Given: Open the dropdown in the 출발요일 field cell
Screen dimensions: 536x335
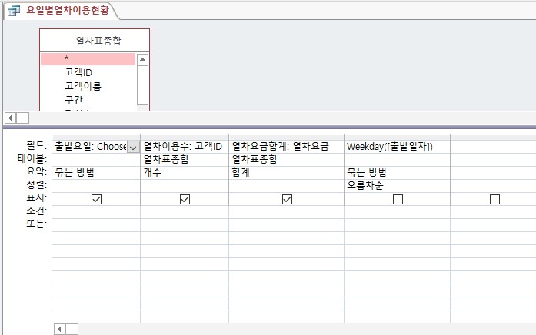Looking at the screenshot, I should coord(133,146).
